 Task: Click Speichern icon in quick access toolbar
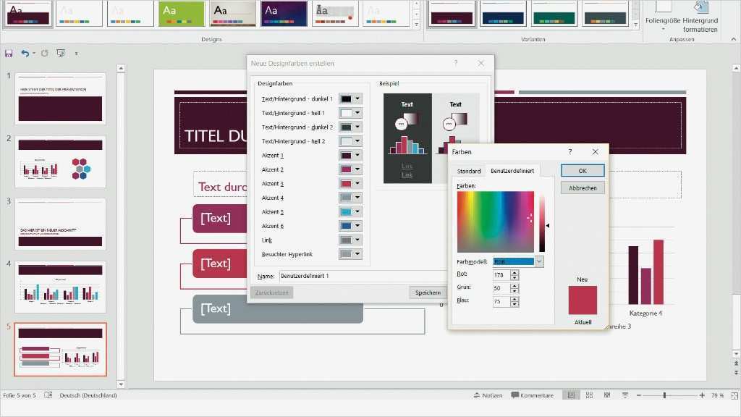[x=8, y=52]
